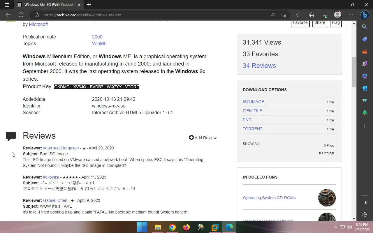The image size is (373, 233).
Task: Add this page to favorites
Action: point(284,15)
